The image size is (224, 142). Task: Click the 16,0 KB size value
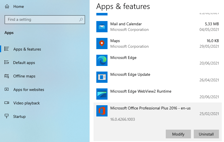213,41
